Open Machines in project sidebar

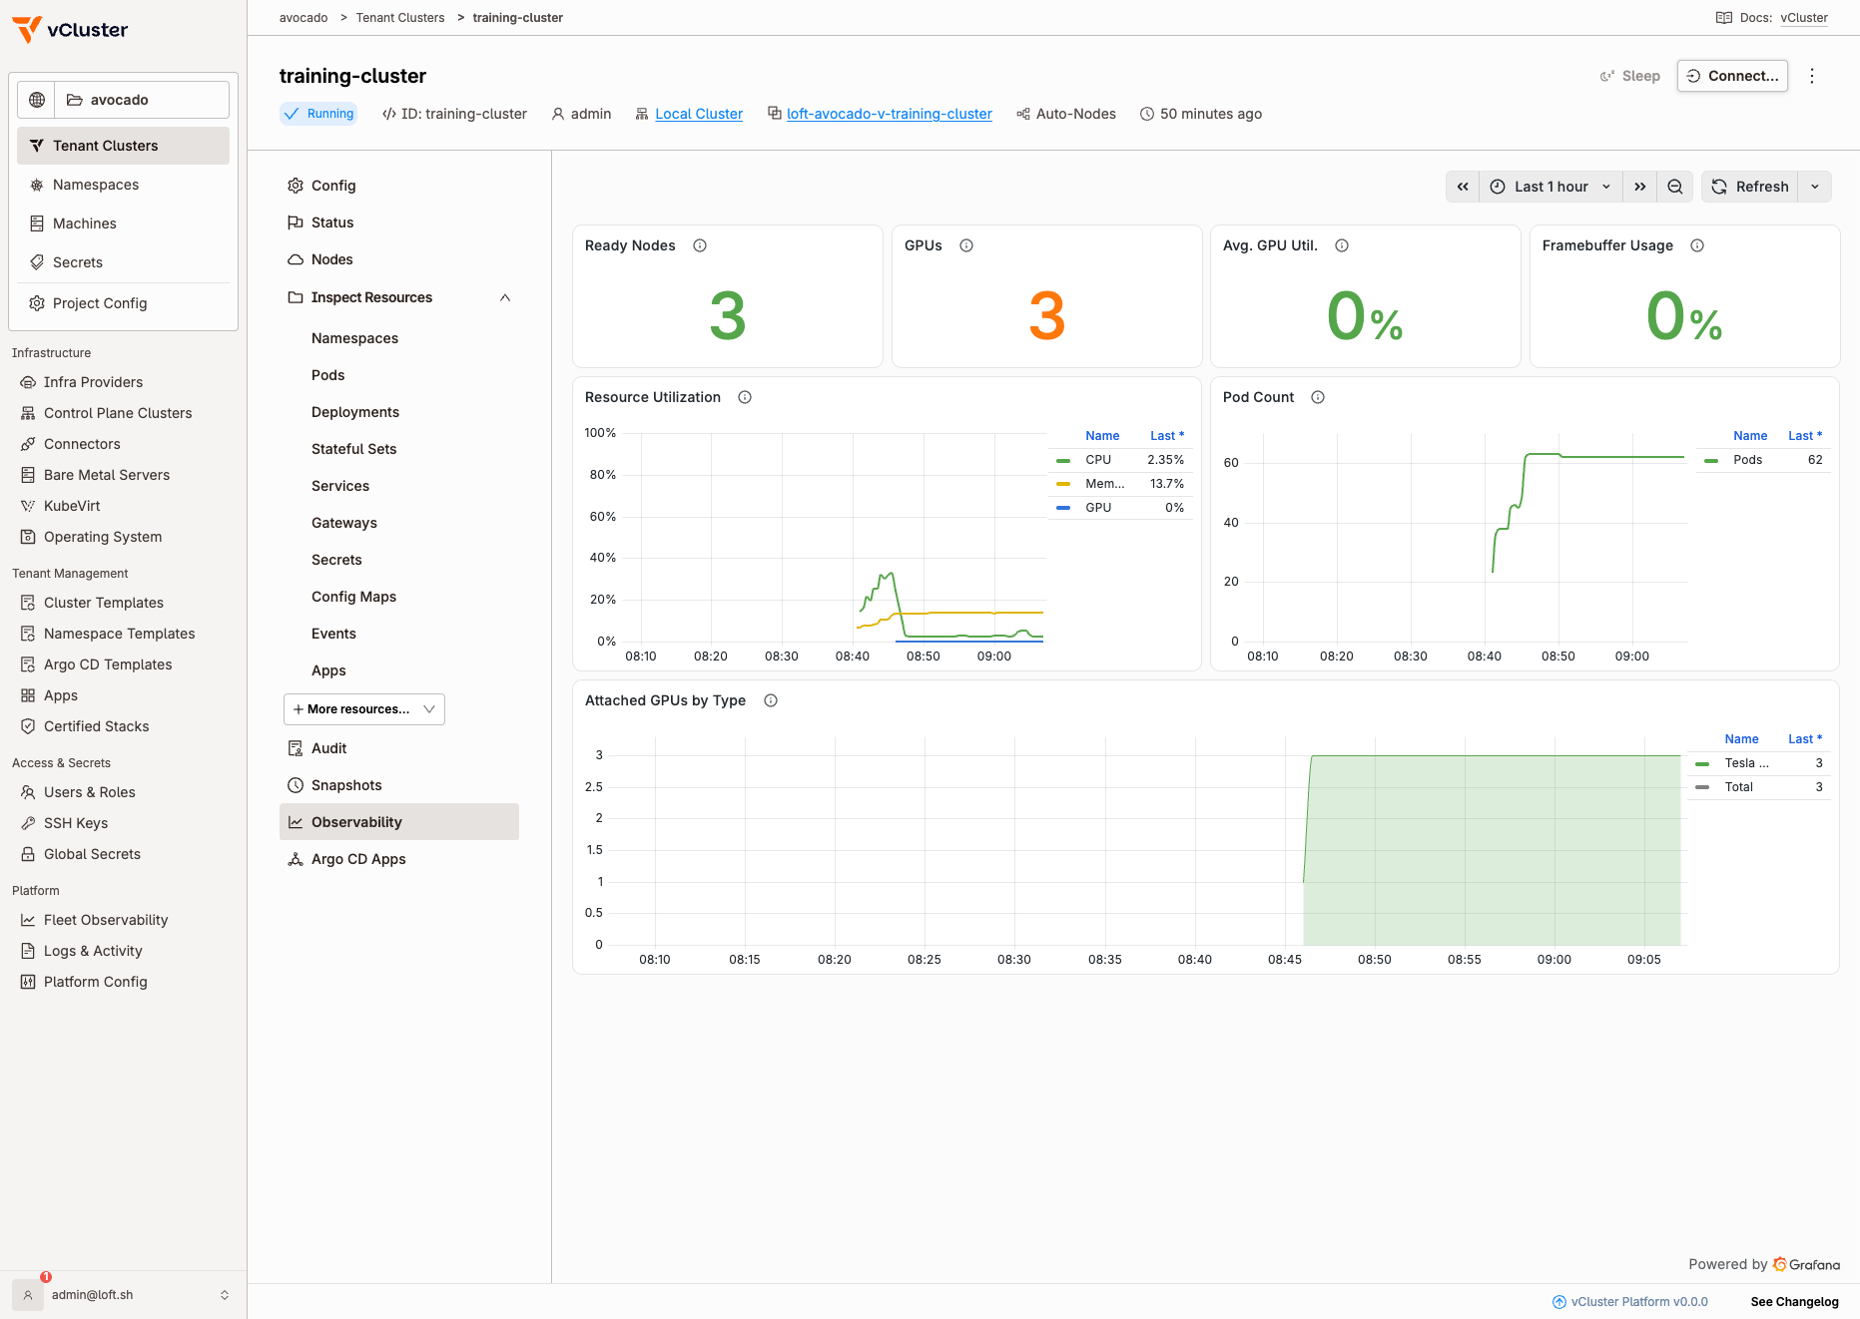124,223
